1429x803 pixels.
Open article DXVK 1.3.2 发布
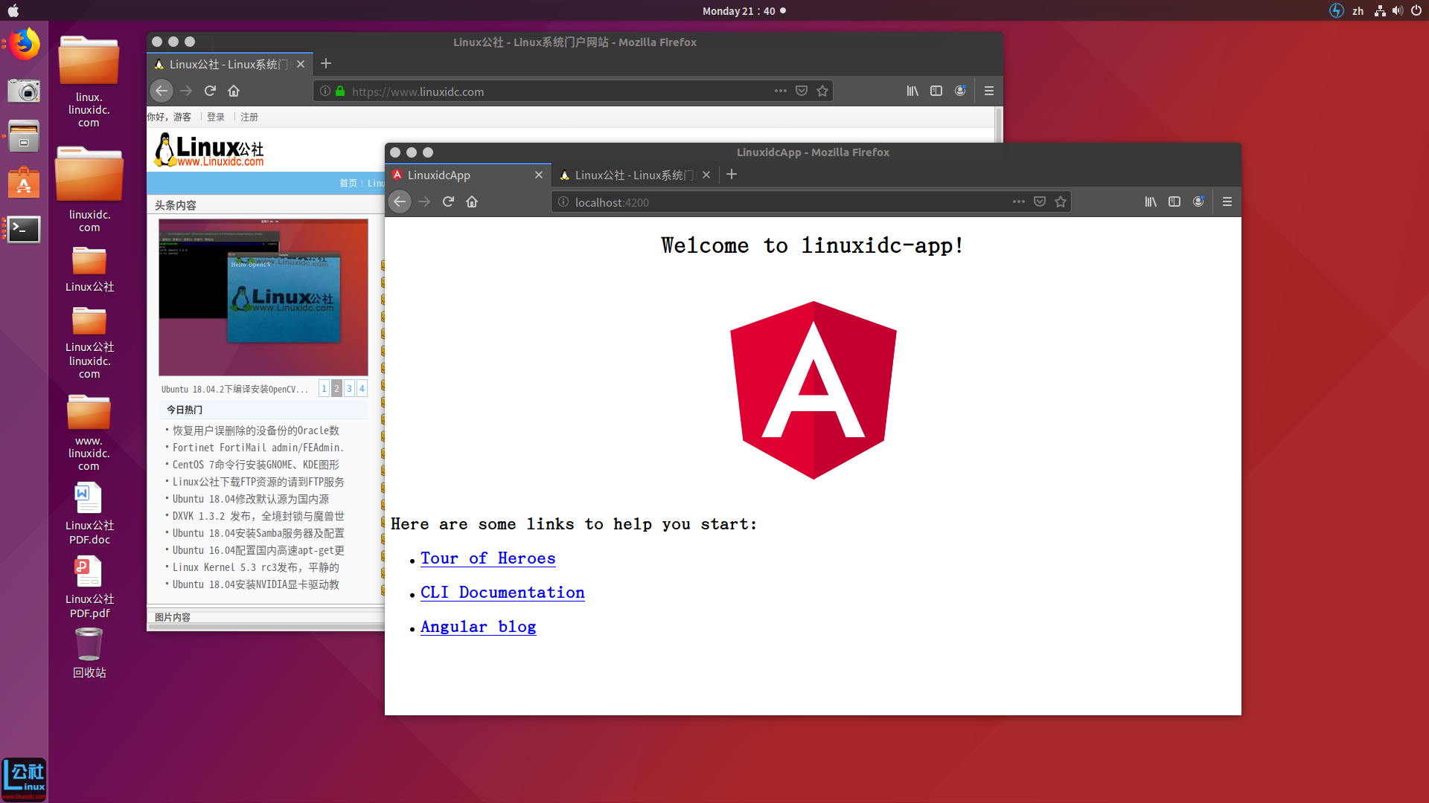[258, 516]
